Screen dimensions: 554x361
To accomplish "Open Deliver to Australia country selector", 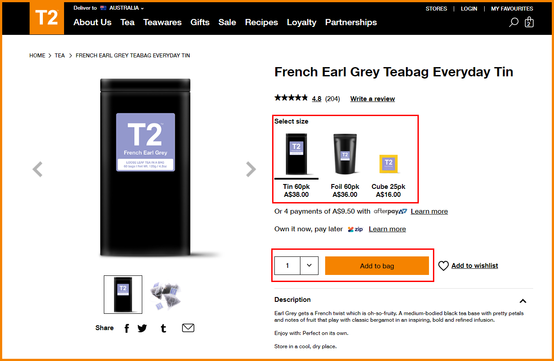I will pos(109,8).
